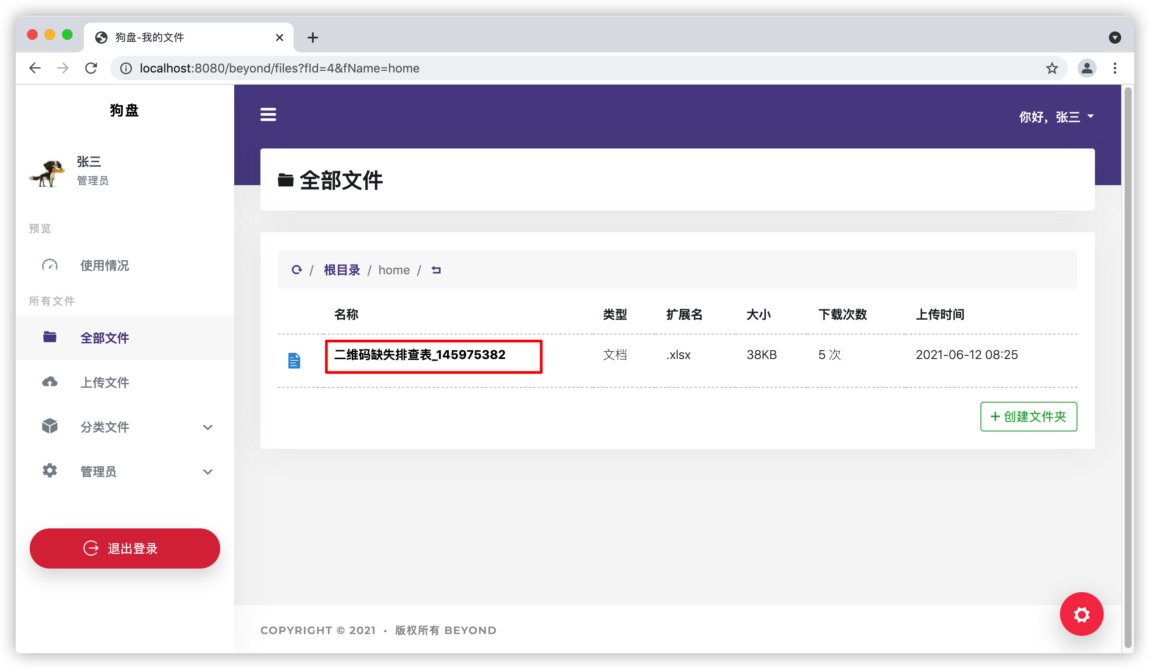Click the browser address bar URL
The image size is (1150, 669).
[279, 68]
